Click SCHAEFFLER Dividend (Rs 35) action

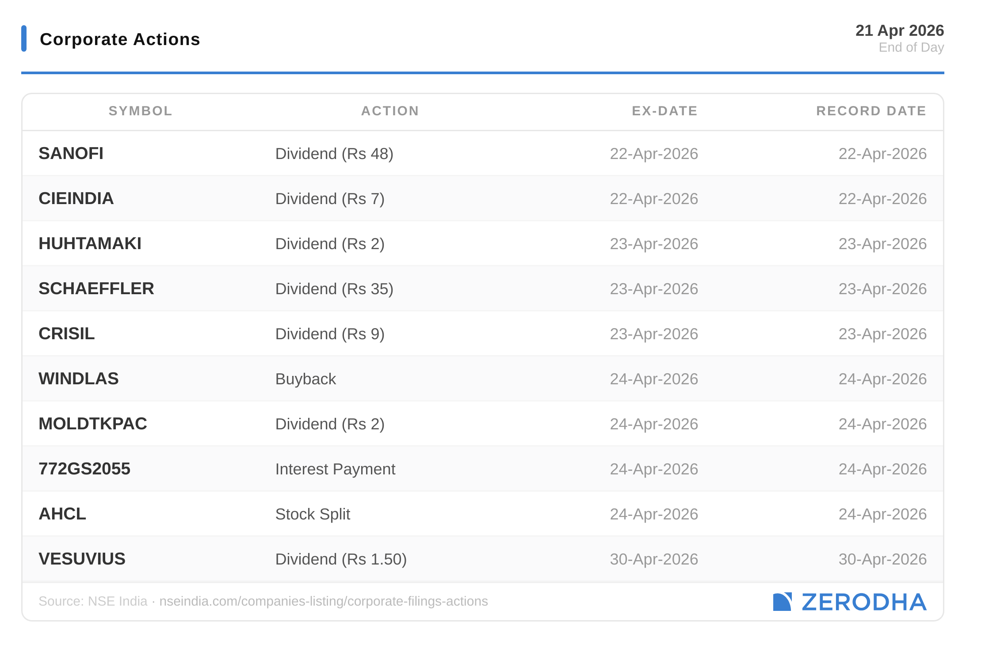click(334, 289)
